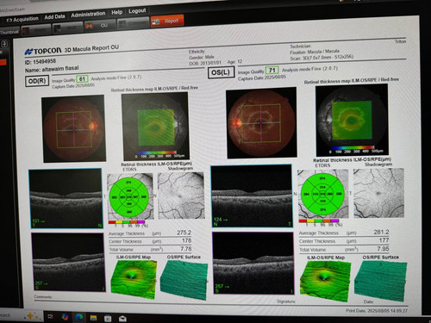431x323 pixels.
Task: Click OD Image Quality value 61
Action: (x=82, y=79)
